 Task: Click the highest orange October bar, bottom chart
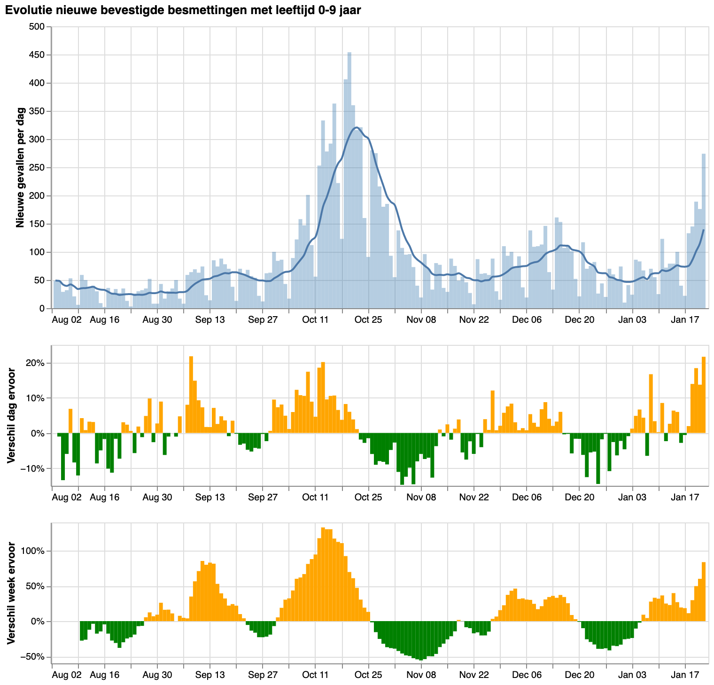323,574
